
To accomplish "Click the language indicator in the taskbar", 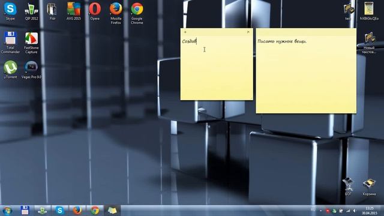I will pyautogui.click(x=313, y=209).
